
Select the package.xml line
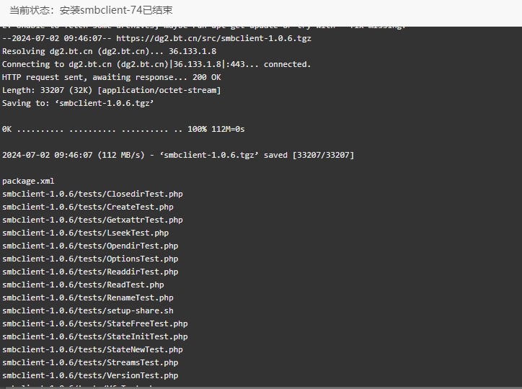click(x=28, y=182)
